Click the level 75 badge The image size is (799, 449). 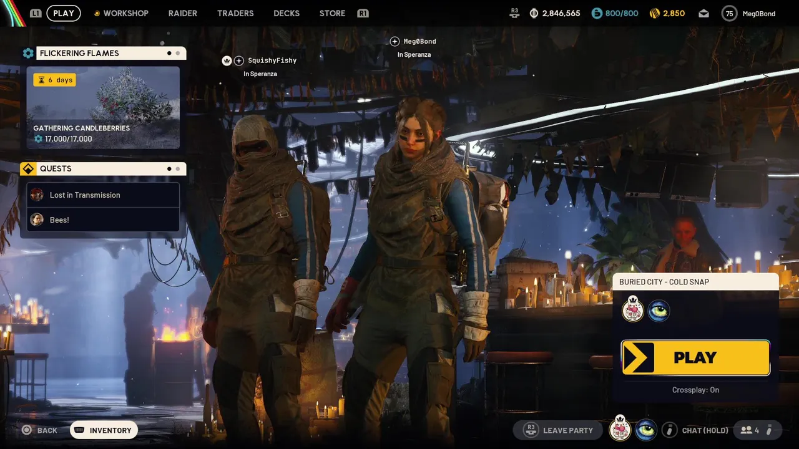point(729,13)
